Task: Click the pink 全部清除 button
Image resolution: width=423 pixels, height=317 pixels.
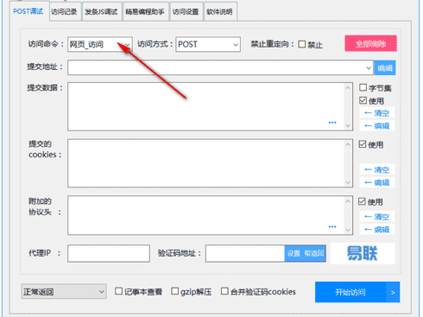Action: [x=370, y=44]
